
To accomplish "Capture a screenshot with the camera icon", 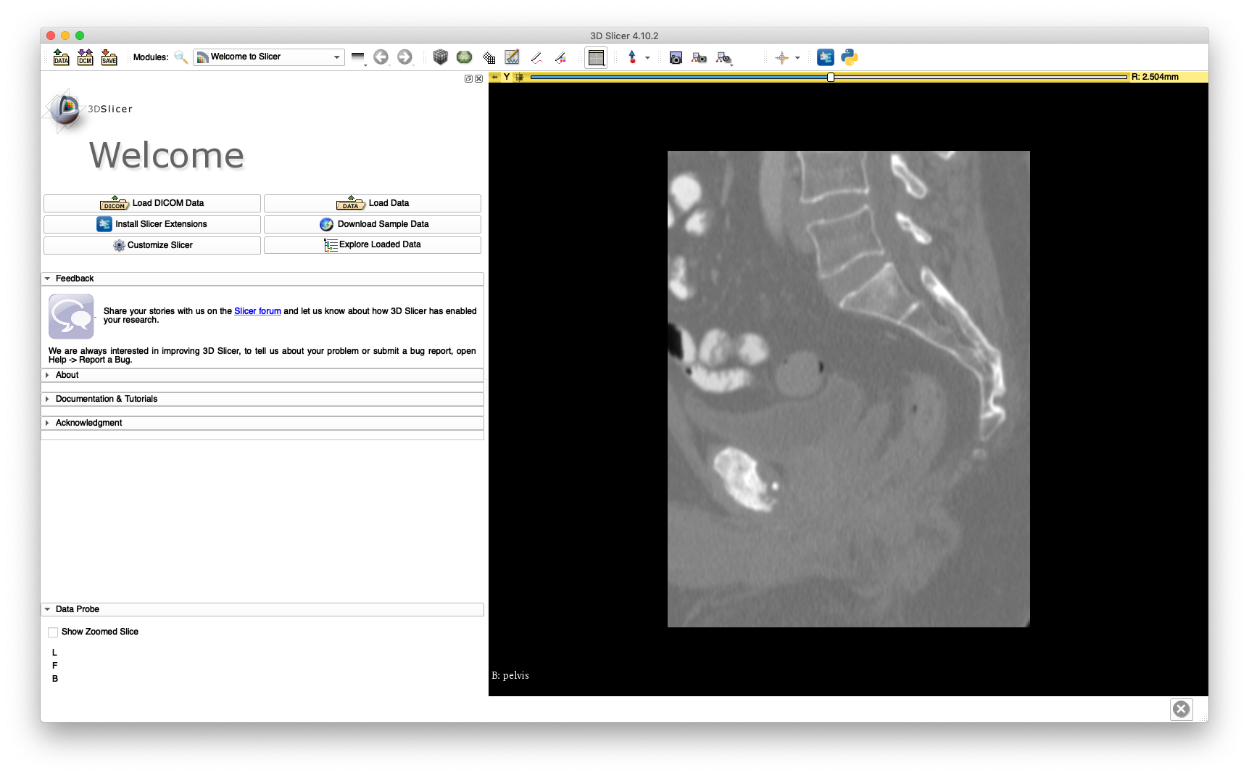I will point(676,57).
